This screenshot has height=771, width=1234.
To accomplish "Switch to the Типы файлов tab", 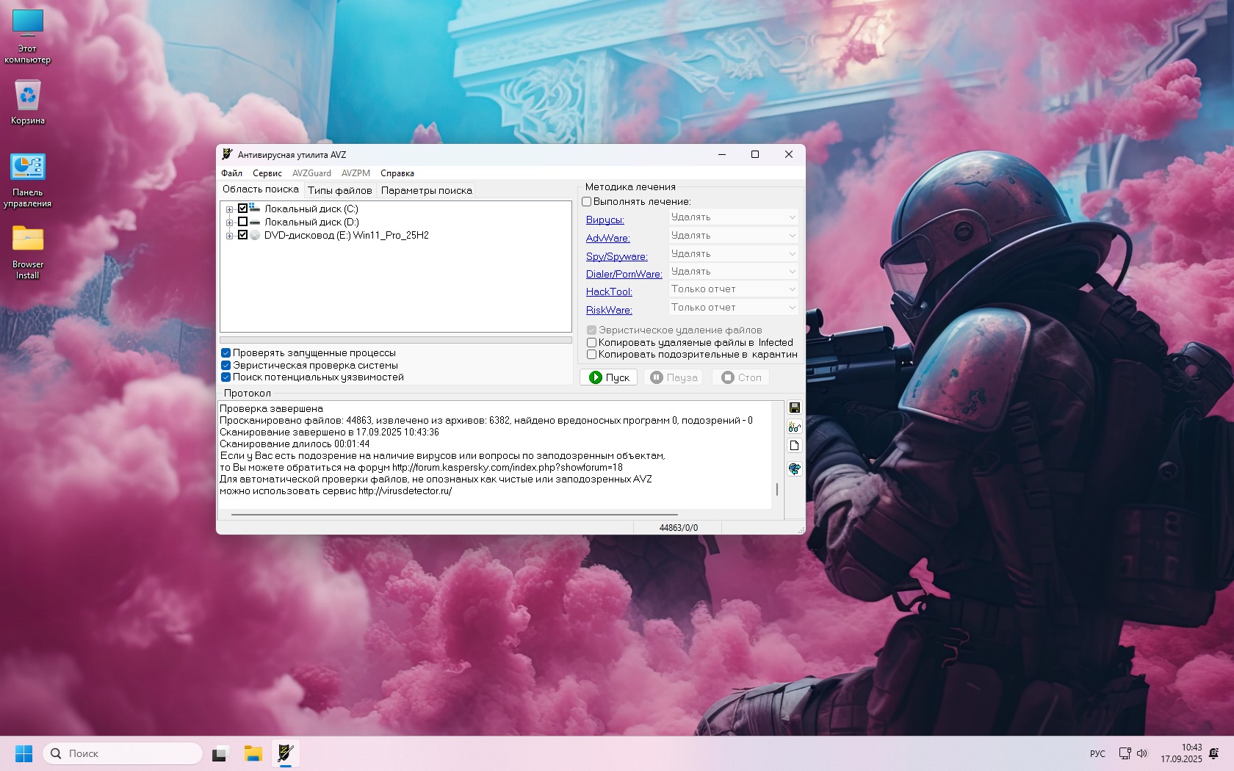I will (339, 191).
